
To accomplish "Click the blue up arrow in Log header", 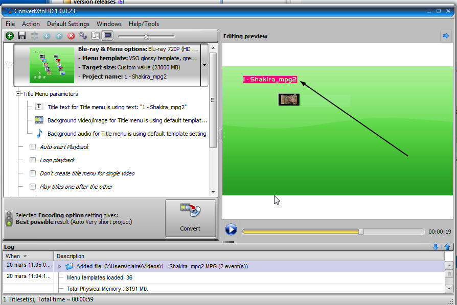I will [x=447, y=247].
